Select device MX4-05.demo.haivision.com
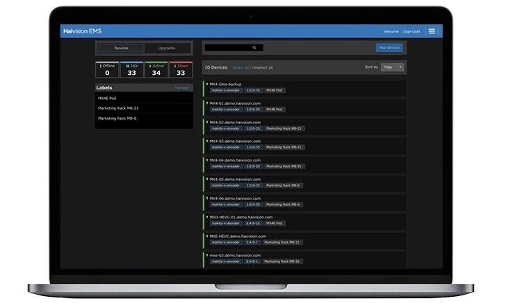 (x=305, y=184)
